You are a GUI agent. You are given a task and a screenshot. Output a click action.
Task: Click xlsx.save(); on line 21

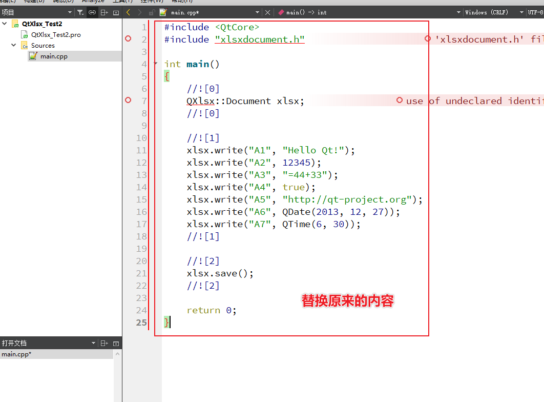tap(220, 273)
